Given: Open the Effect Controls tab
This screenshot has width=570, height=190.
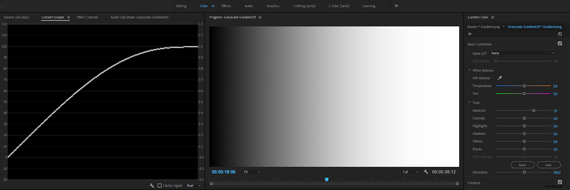Looking at the screenshot, I should pyautogui.click(x=87, y=17).
